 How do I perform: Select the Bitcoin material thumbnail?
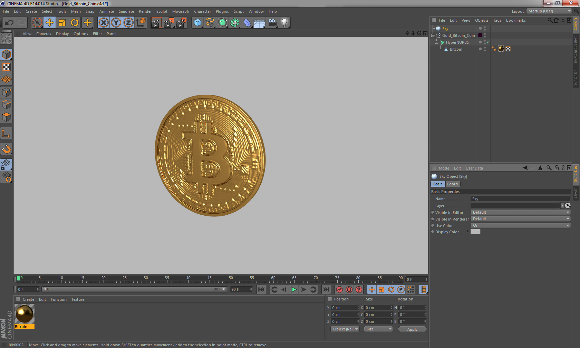25,314
